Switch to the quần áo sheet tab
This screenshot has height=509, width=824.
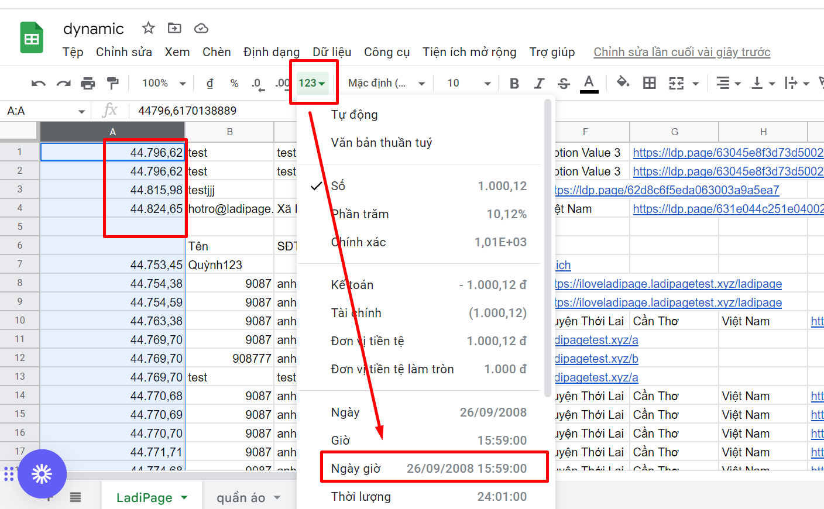pos(241,497)
